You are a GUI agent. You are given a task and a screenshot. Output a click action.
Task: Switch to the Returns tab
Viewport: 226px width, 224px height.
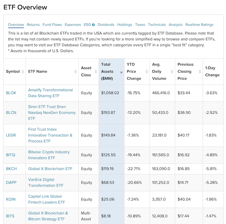(33, 25)
